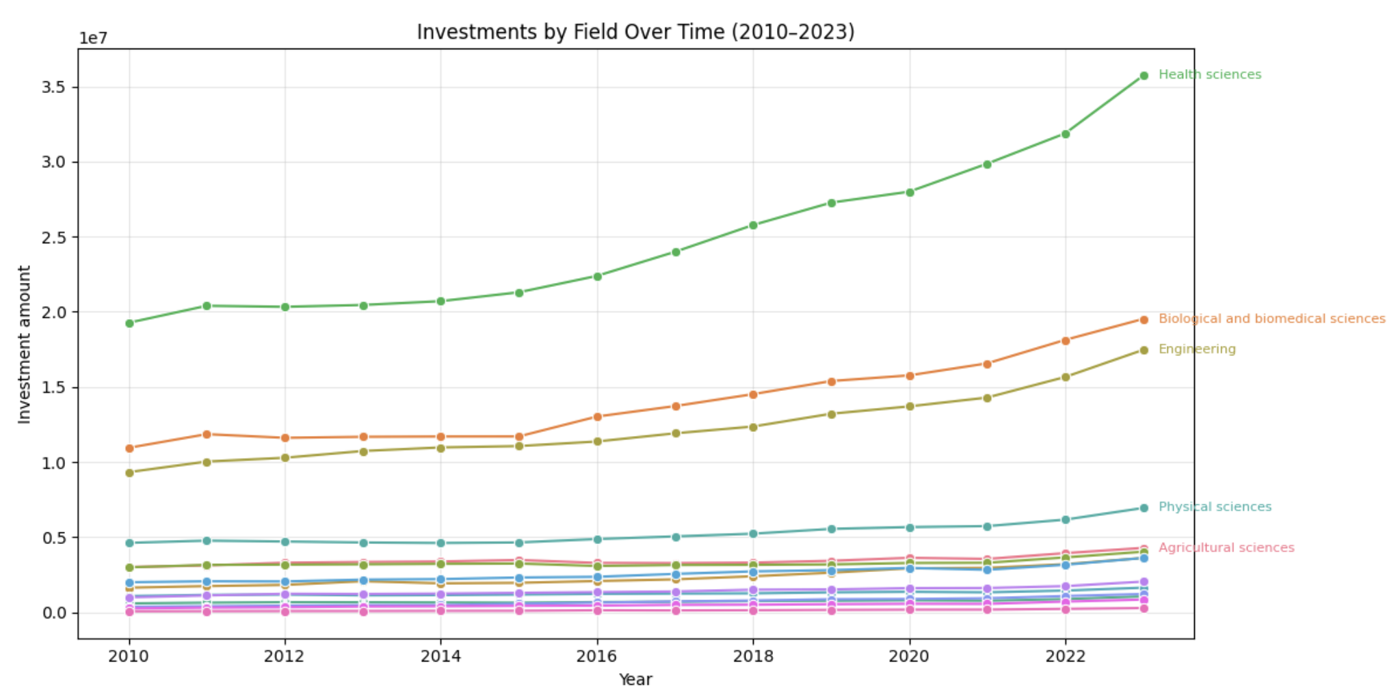Select the Biological and biomedical sciences label
The width and height of the screenshot is (1398, 693).
(x=1271, y=319)
